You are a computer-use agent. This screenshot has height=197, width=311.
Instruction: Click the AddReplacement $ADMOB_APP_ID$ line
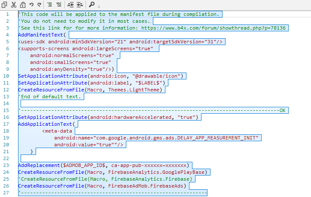[104, 165]
